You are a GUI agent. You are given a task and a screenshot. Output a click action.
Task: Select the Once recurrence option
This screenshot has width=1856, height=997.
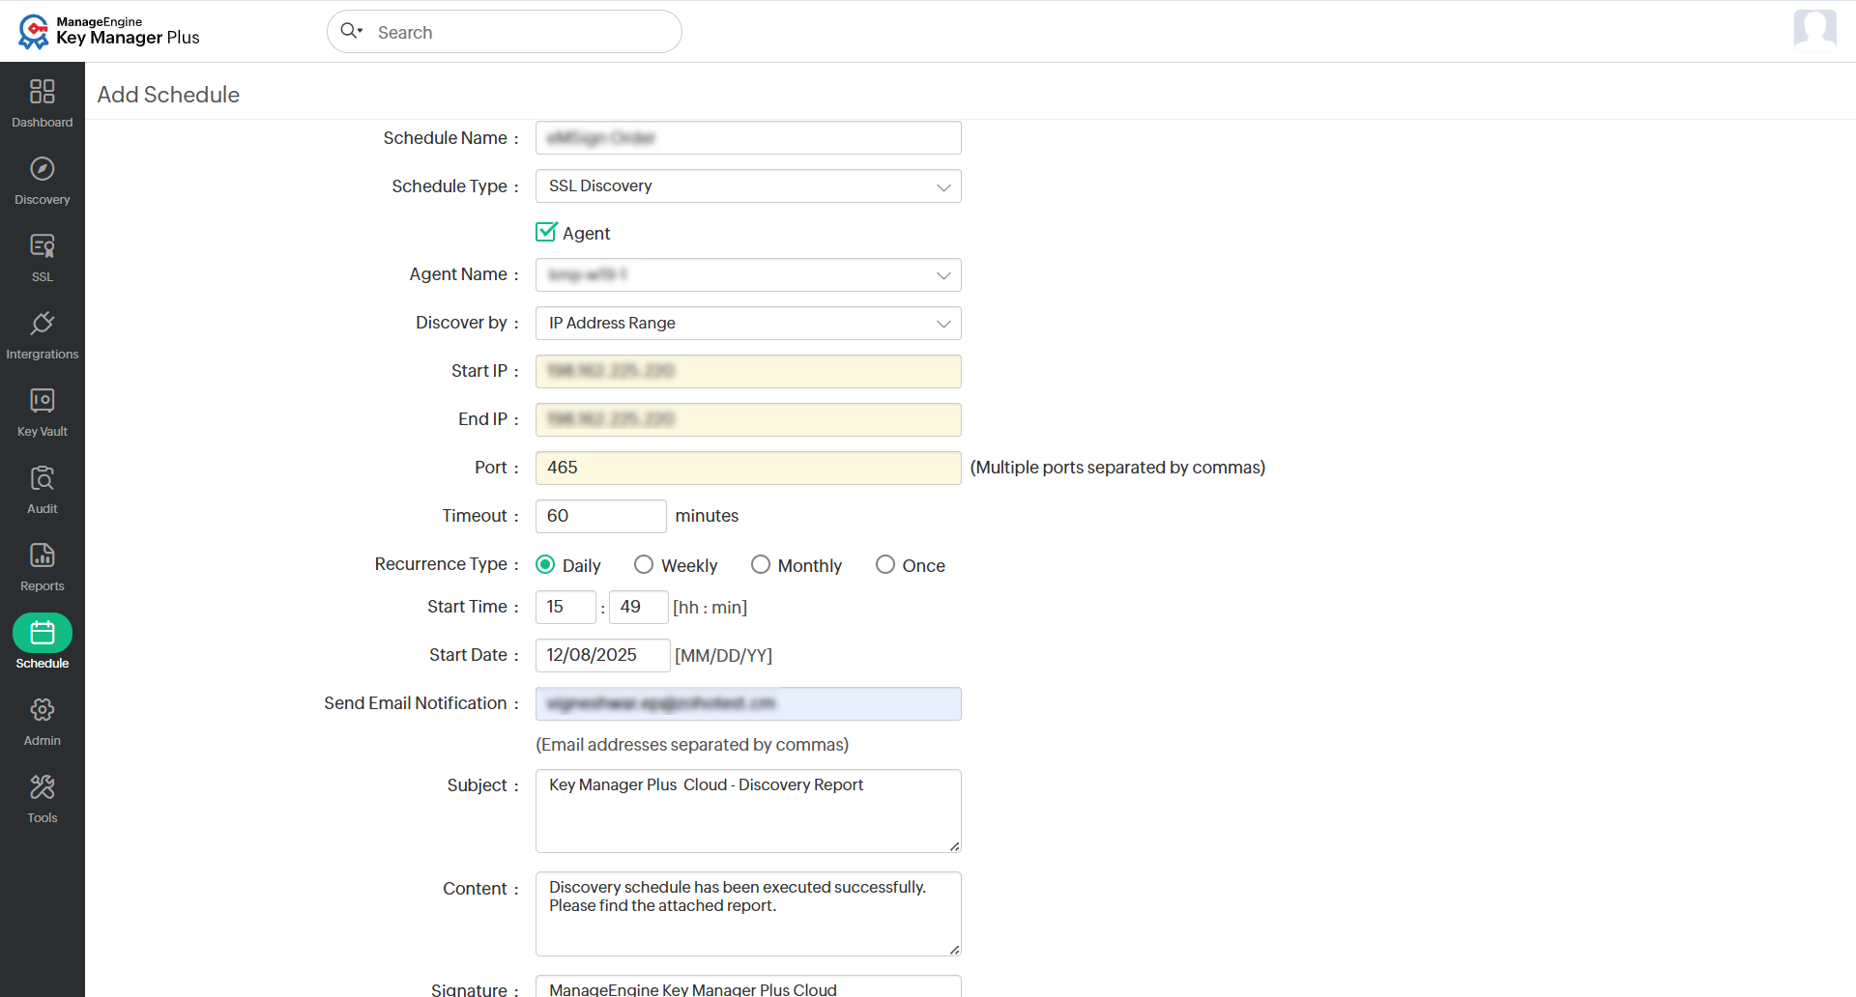pos(885,564)
